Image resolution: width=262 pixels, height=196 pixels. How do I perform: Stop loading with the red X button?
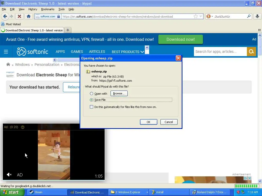point(19,16)
